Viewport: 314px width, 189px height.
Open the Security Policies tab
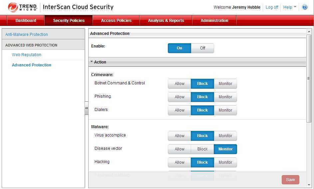tap(69, 20)
